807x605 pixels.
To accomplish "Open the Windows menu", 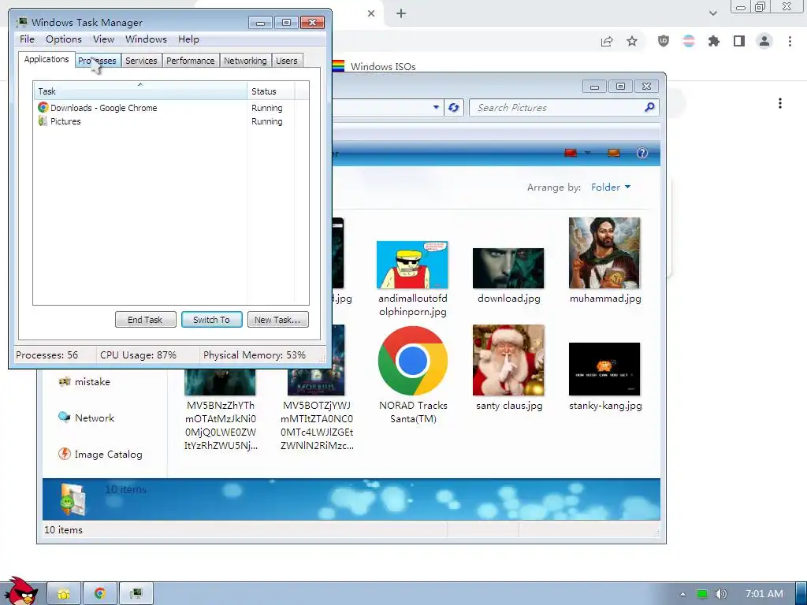I will pyautogui.click(x=146, y=39).
